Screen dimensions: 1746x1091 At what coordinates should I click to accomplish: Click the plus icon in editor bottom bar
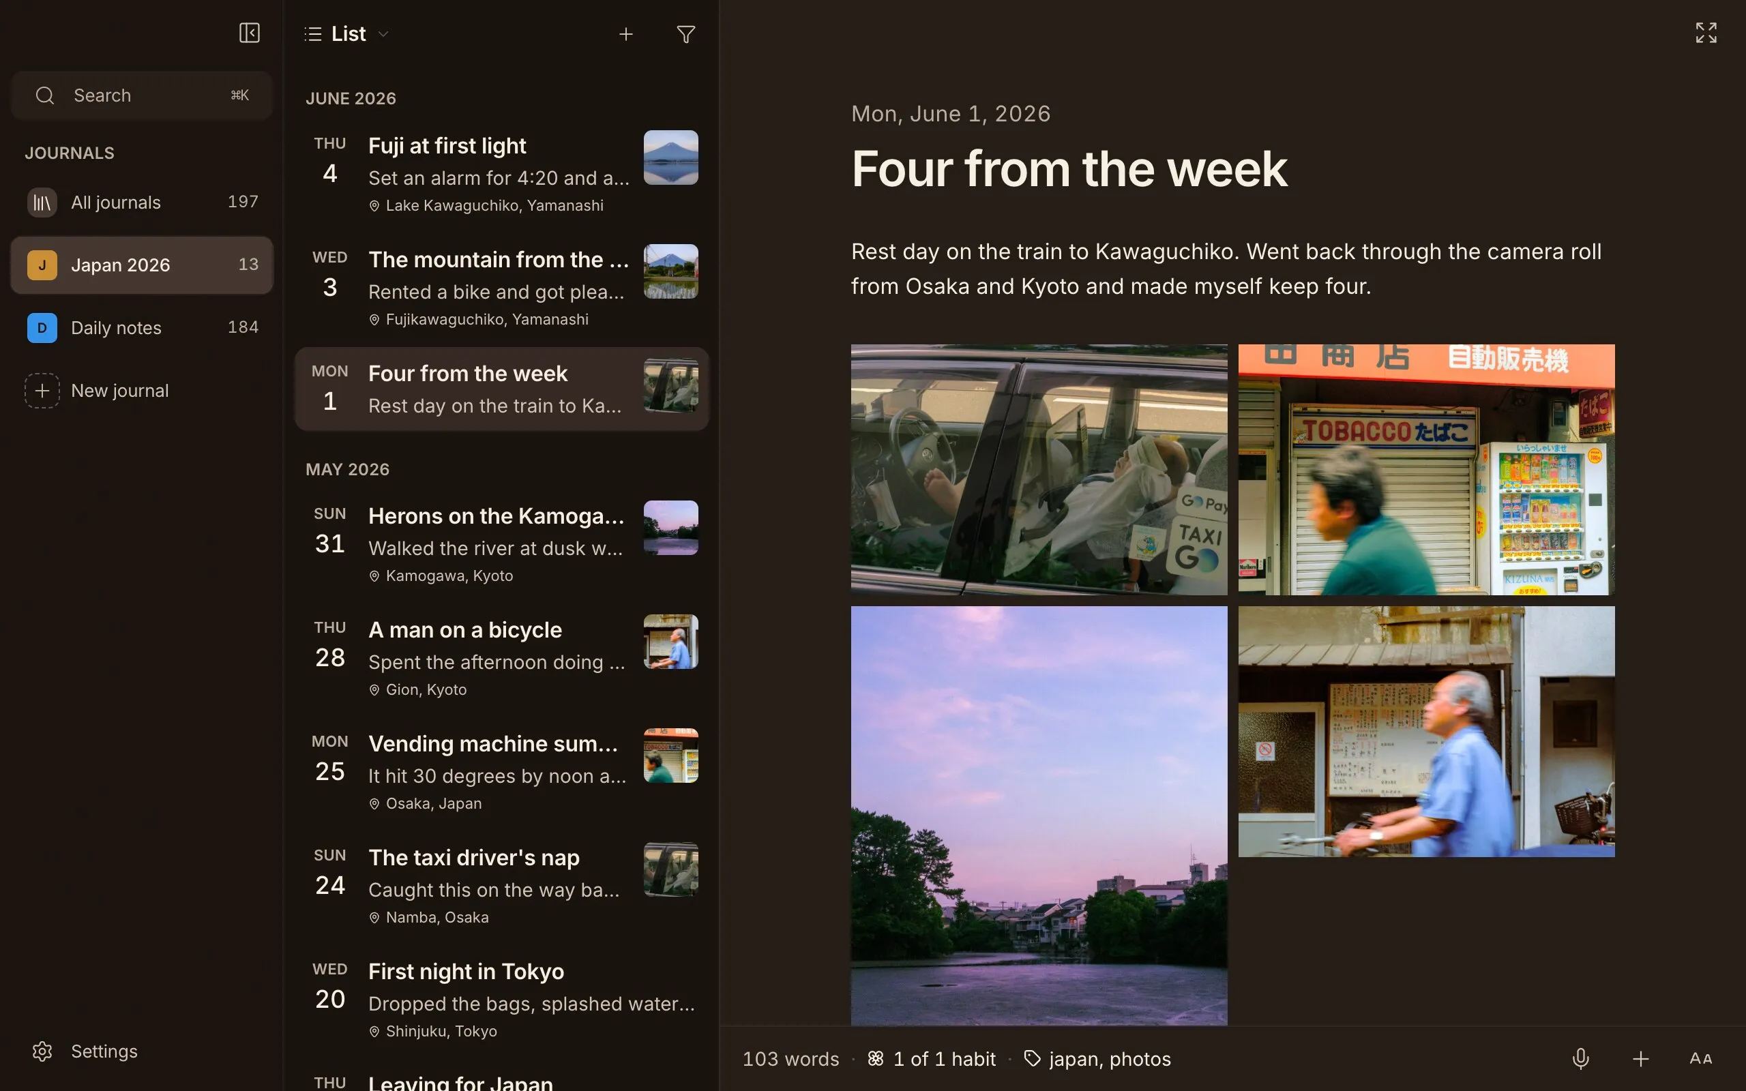coord(1640,1058)
